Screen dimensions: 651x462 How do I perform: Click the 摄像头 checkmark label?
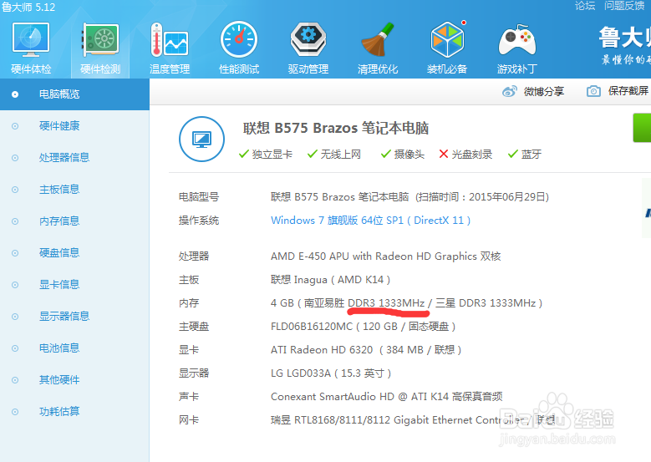pos(403,155)
